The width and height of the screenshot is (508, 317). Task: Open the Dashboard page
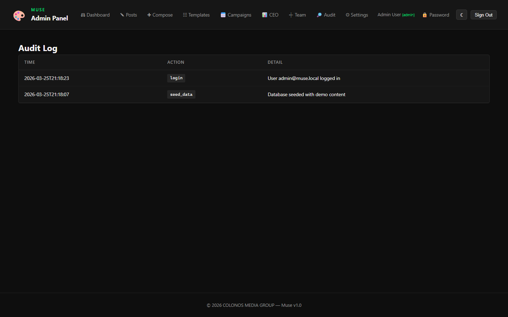pos(95,15)
